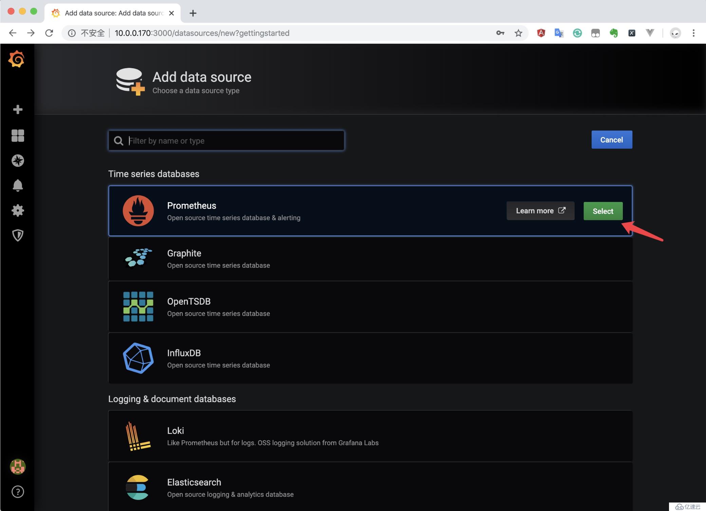The width and height of the screenshot is (706, 511).
Task: Click the Grafana Shield security icon
Action: click(18, 235)
